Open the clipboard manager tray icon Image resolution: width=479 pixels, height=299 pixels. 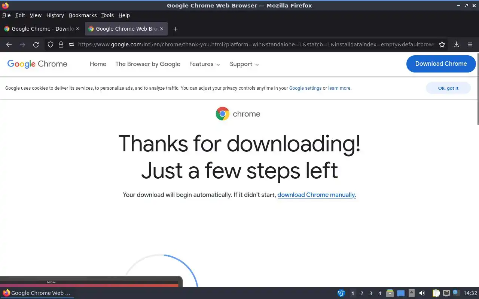click(x=436, y=293)
